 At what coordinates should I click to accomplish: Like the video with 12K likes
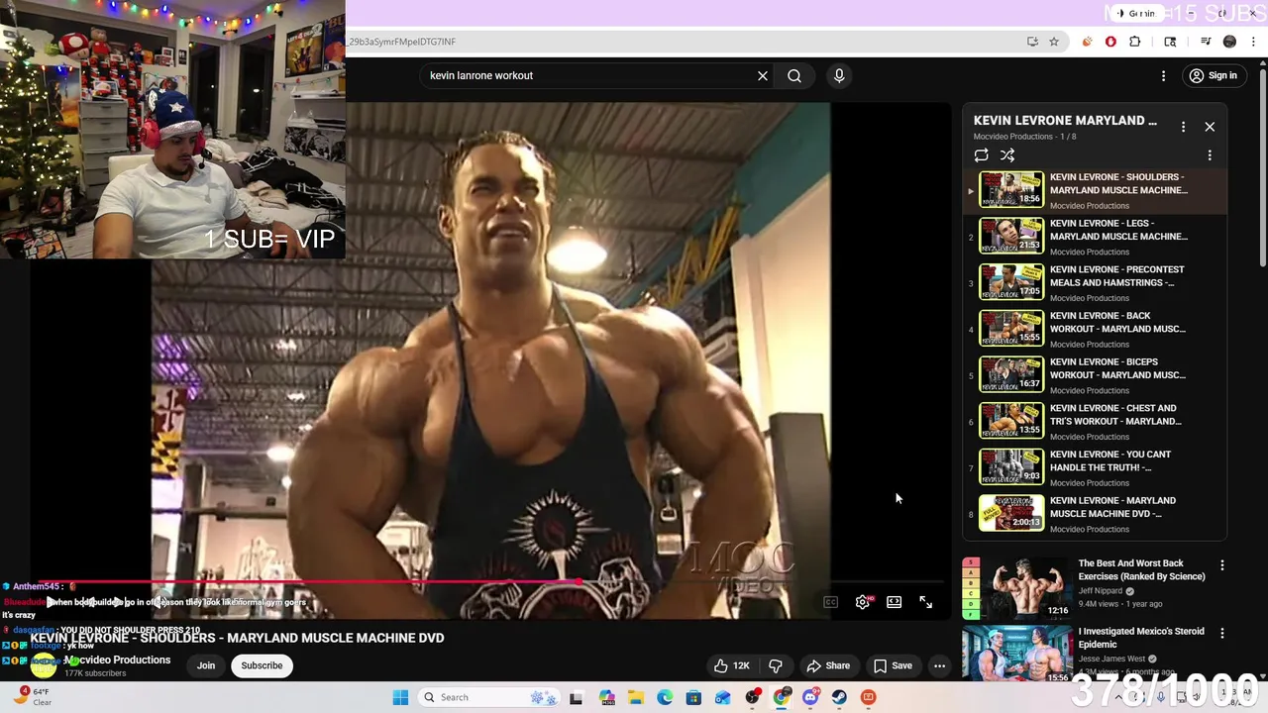pyautogui.click(x=732, y=665)
